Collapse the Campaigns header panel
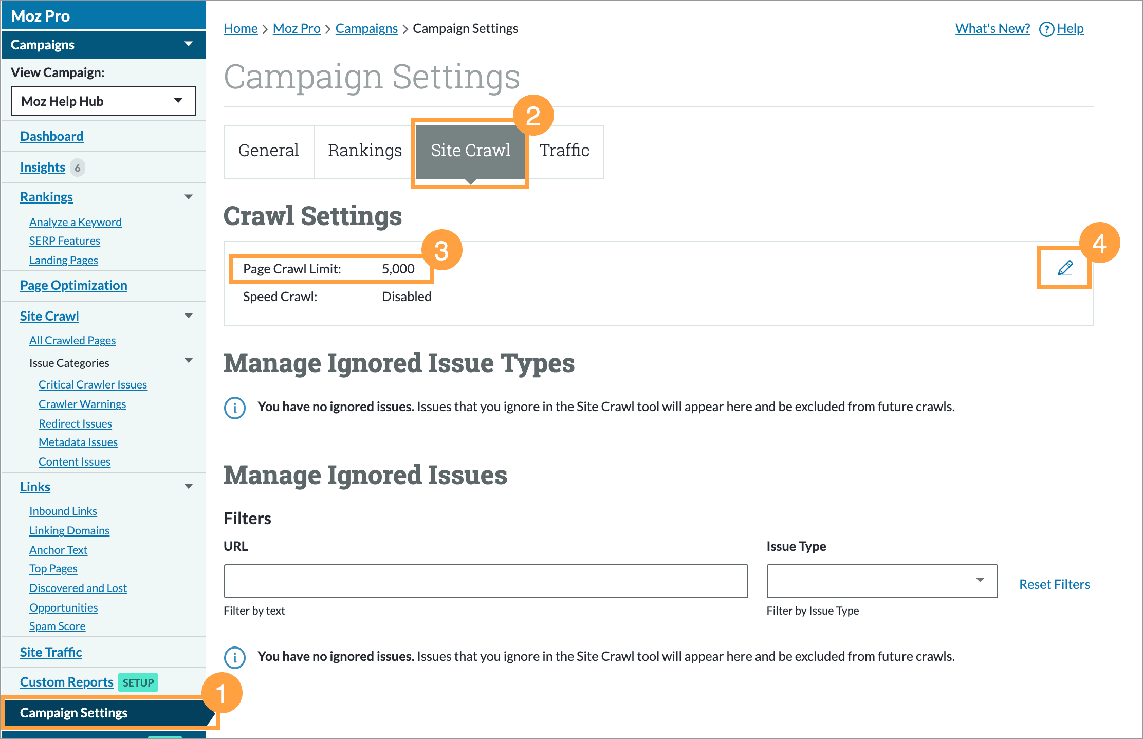 pyautogui.click(x=189, y=44)
